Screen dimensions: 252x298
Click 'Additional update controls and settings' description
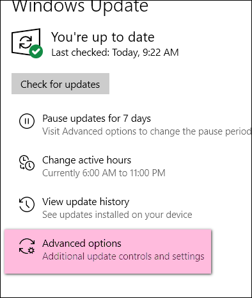coord(123,256)
